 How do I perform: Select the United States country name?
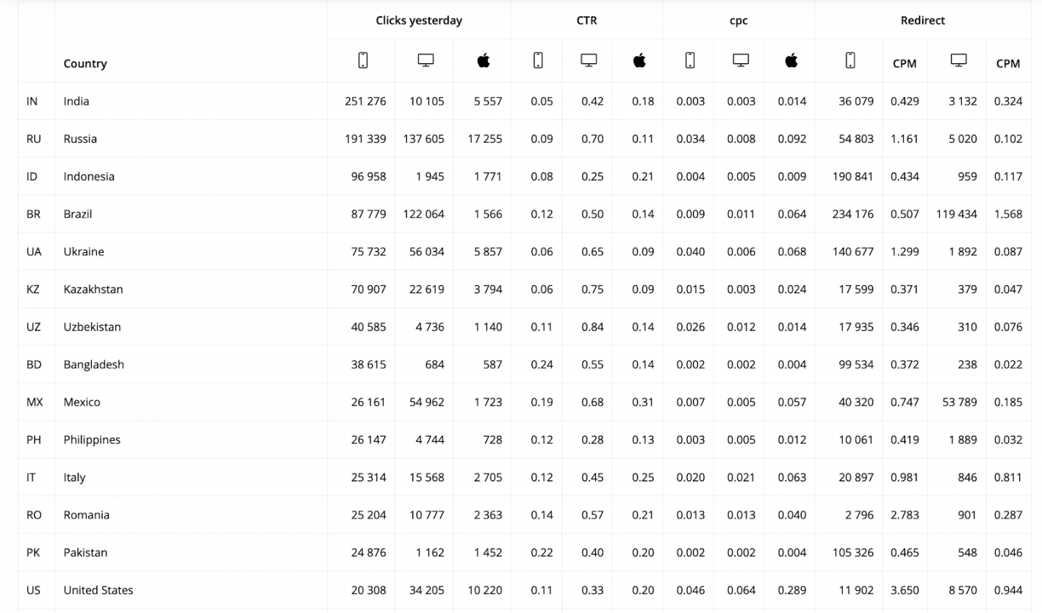pos(98,590)
